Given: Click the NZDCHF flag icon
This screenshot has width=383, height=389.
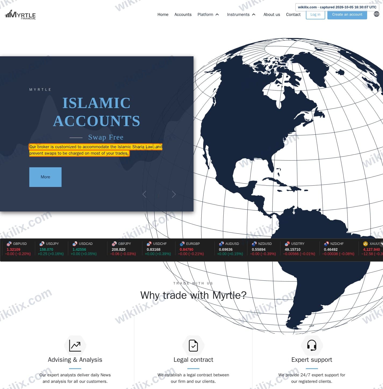Looking at the screenshot, I should pyautogui.click(x=326, y=244).
